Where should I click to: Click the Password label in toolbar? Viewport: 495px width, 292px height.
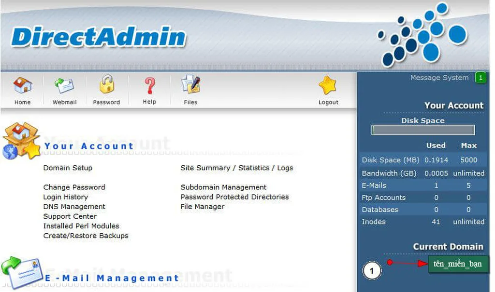[106, 102]
